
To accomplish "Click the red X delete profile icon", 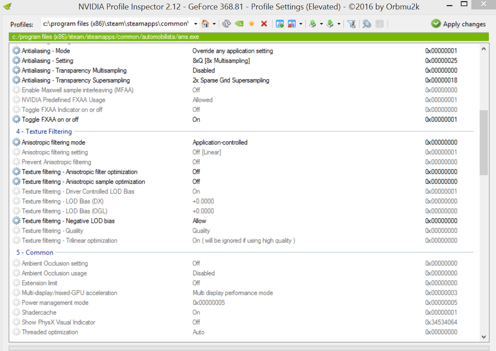I will click(x=264, y=24).
